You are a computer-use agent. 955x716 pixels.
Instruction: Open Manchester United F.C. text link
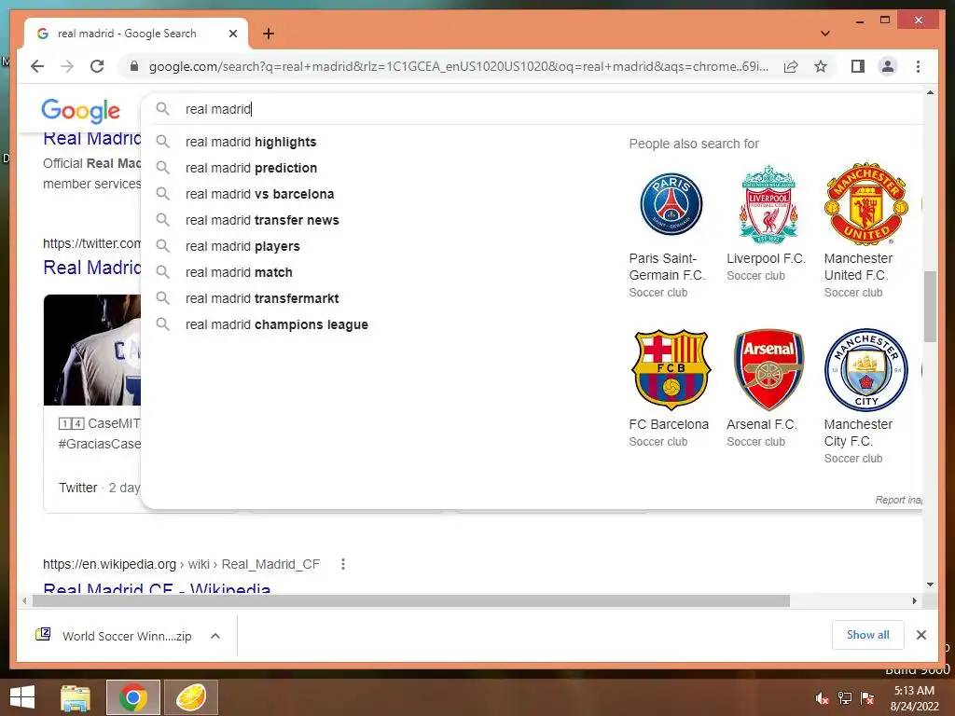click(858, 267)
